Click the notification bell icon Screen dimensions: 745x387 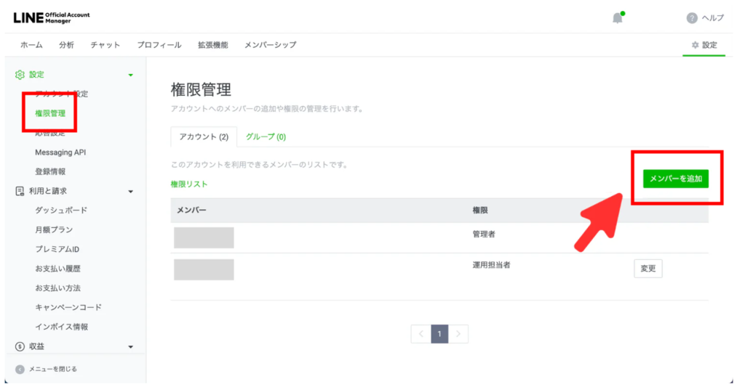[618, 18]
